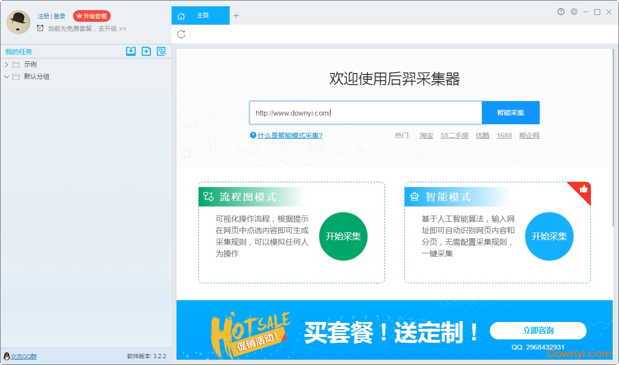619x365 pixels.
Task: Click the URL input field
Action: coord(365,112)
